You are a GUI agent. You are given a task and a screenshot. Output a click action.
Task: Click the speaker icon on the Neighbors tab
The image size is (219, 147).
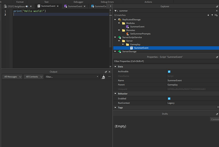click(x=27, y=6)
